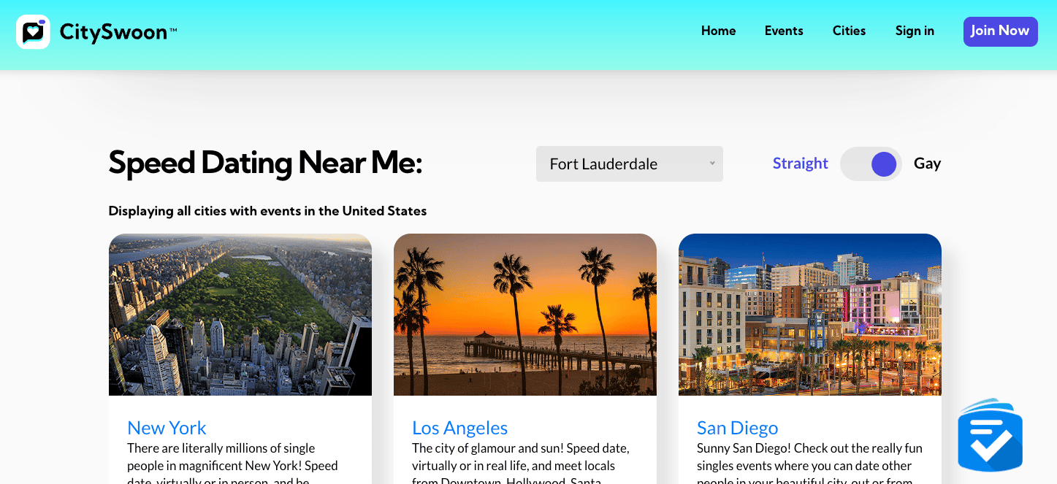The image size is (1057, 484).
Task: Click the San Diego cityscape photo
Action: point(810,315)
